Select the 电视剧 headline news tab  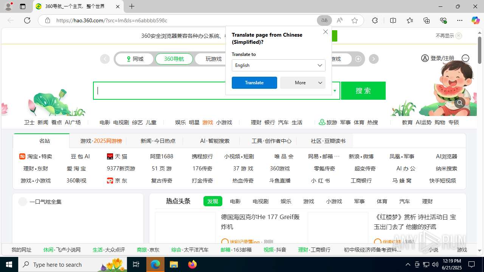point(261,201)
